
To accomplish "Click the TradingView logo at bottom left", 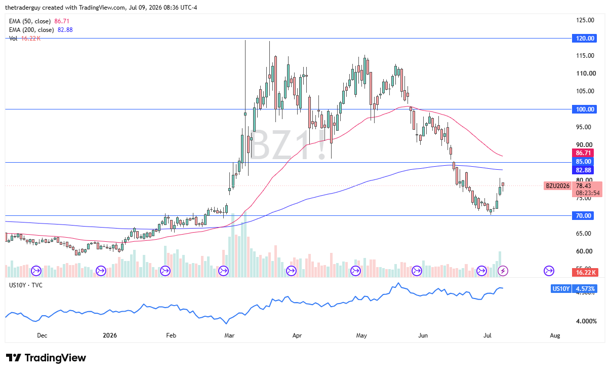I will (46, 358).
